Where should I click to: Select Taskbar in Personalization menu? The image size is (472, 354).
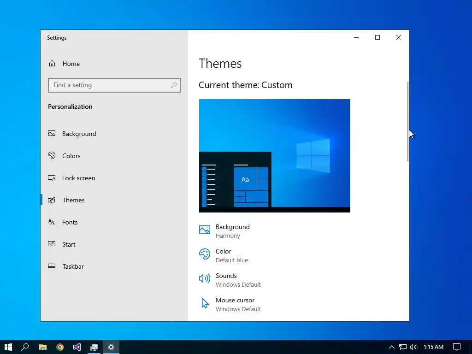(114, 266)
